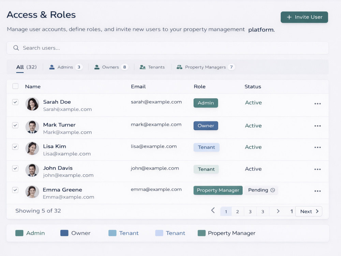Click the clock icon in Pending badge

pos(273,190)
